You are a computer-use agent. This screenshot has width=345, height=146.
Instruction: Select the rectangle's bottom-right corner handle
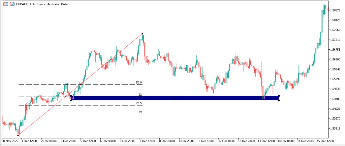[279, 100]
